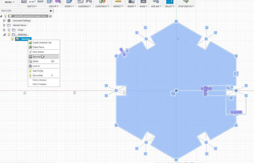Choose Save As DXF menu entry
Image resolution: width=254 pixels, height=163 pixels.
(x=44, y=57)
